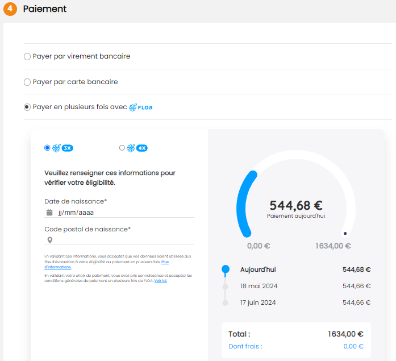The height and width of the screenshot is (361, 396).
Task: Select Payer par virement bancaire radio
Action: pos(27,56)
